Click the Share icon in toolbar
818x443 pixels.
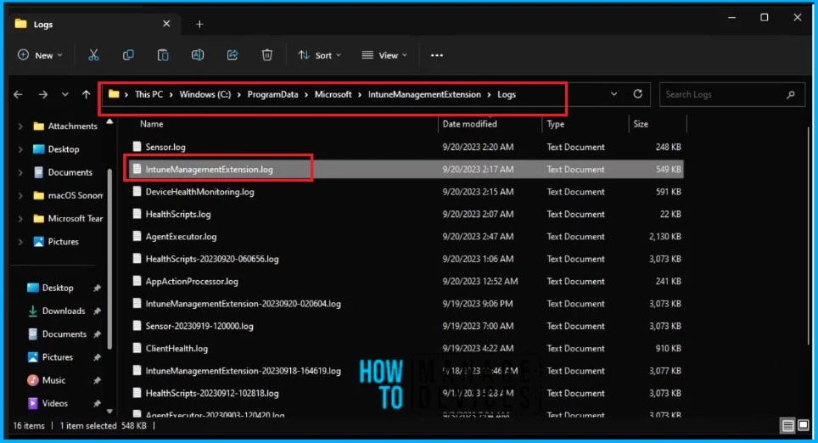tap(233, 55)
